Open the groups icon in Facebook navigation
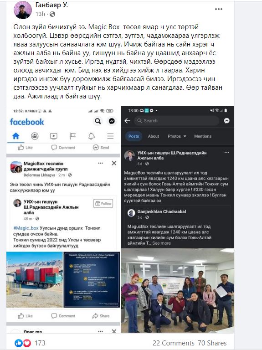This screenshot has width=262, height=350. click(35, 136)
